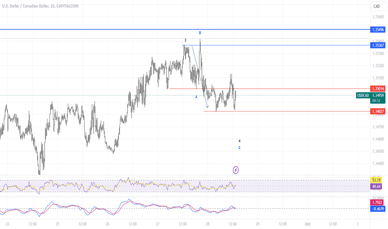The height and width of the screenshot is (229, 388).
Task: Select the blue arrow trend line drawing
Action: pos(200,77)
